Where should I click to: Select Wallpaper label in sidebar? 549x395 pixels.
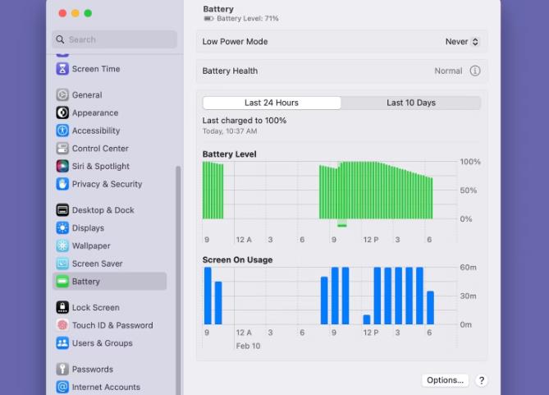click(91, 246)
